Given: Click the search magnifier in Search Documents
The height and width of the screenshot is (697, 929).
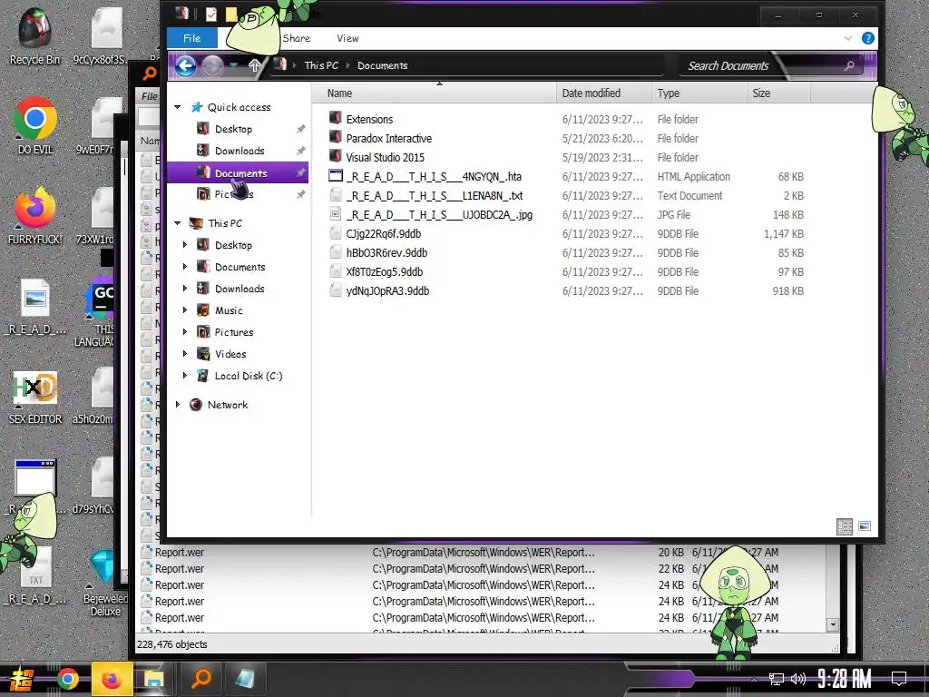Looking at the screenshot, I should tap(849, 65).
